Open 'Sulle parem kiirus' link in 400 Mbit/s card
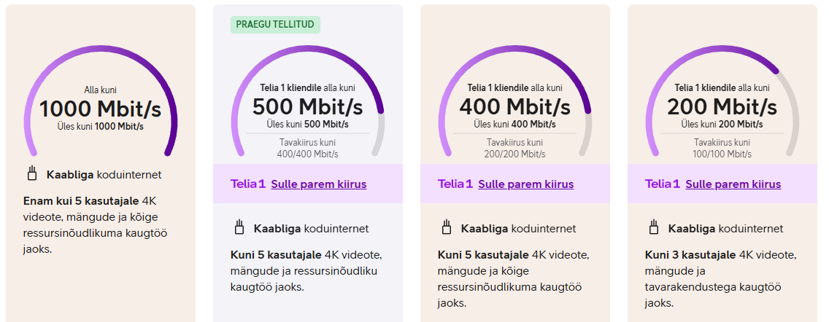Viewport: 829px width, 322px height. 526,184
